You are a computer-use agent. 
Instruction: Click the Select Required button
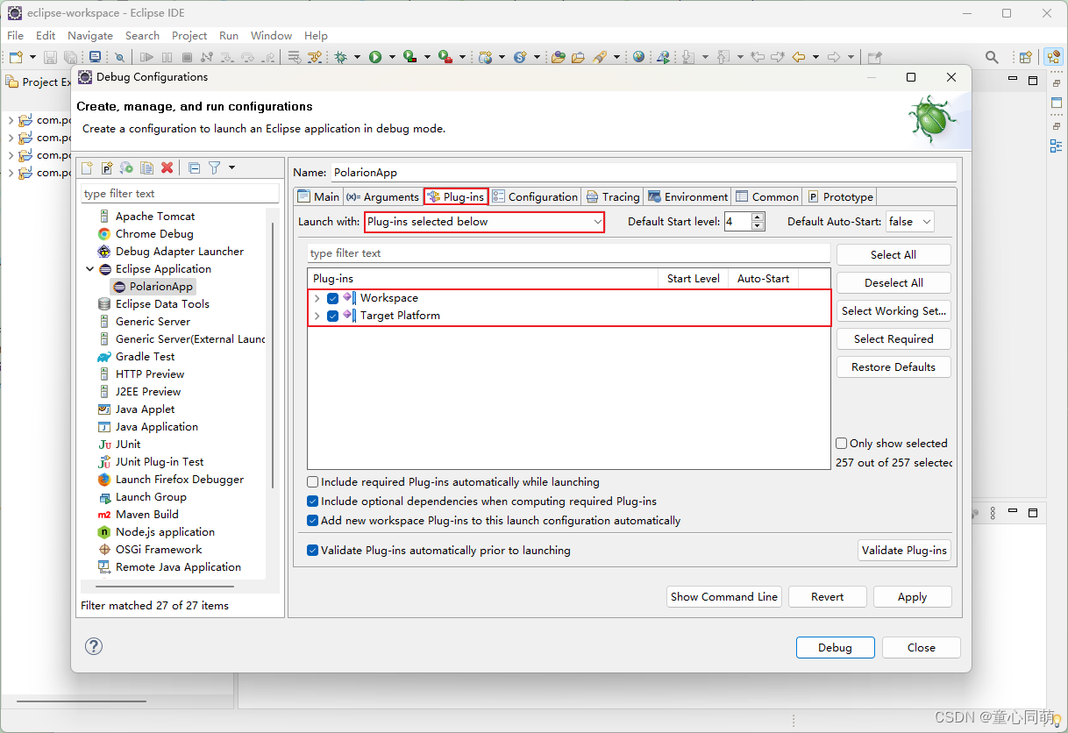coord(894,338)
